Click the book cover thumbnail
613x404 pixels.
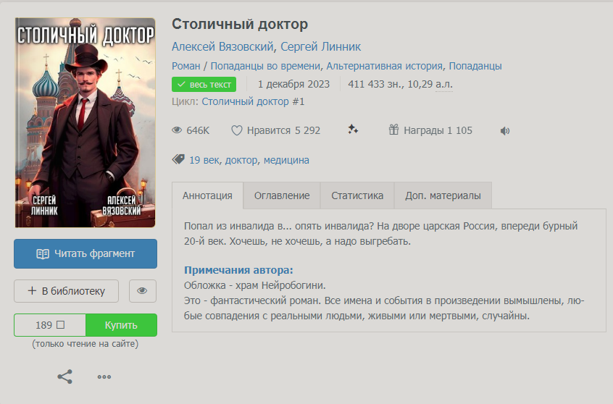pyautogui.click(x=86, y=122)
